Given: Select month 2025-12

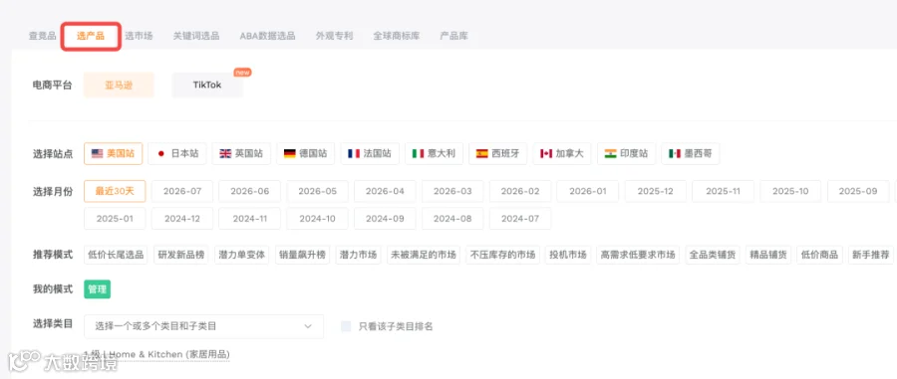Looking at the screenshot, I should pyautogui.click(x=656, y=191).
